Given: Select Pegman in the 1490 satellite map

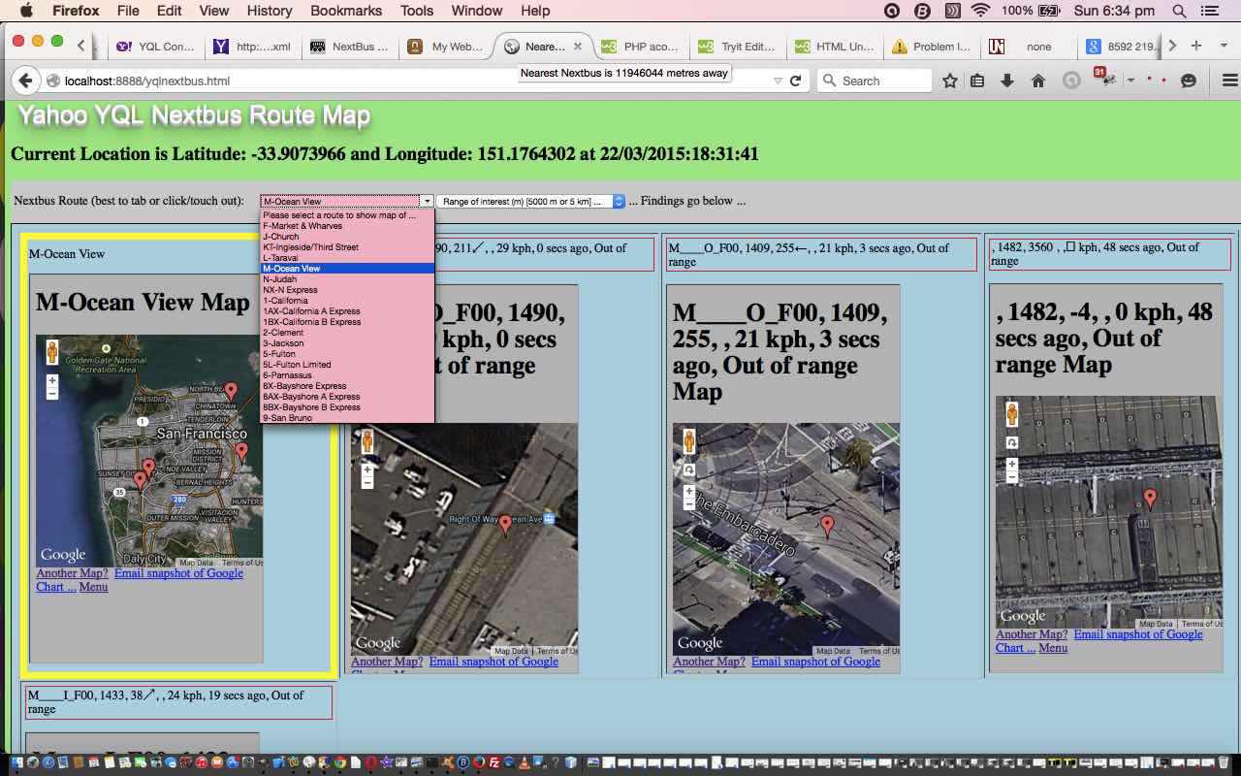Looking at the screenshot, I should pyautogui.click(x=367, y=440).
